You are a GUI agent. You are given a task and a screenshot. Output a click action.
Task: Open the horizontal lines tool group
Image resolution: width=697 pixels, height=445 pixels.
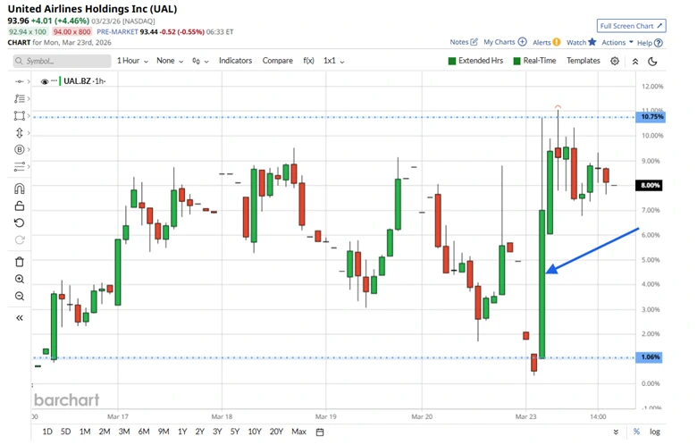20,167
